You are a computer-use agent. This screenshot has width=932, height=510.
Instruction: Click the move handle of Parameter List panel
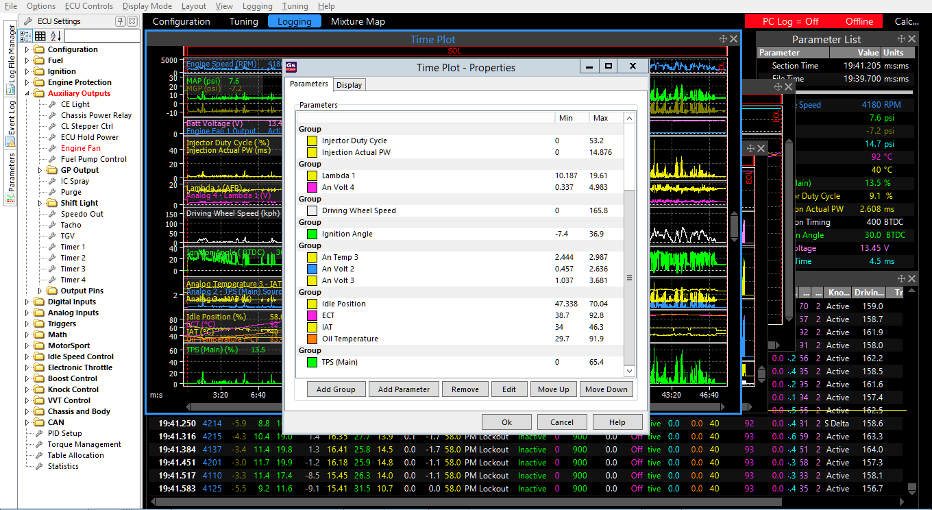tap(902, 39)
